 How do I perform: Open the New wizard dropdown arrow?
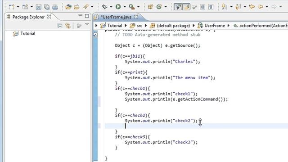click(18, 7)
